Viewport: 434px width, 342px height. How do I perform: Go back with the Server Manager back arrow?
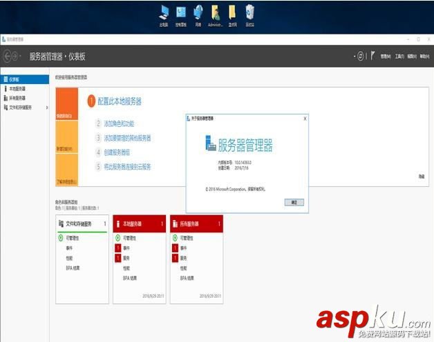point(7,57)
